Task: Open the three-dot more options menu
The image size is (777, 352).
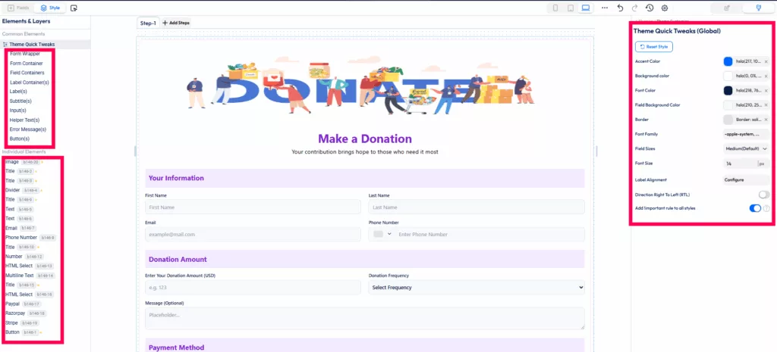Action: pyautogui.click(x=605, y=8)
